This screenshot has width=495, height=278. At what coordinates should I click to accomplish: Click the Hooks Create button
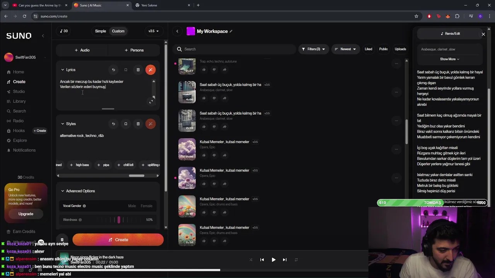(x=39, y=131)
